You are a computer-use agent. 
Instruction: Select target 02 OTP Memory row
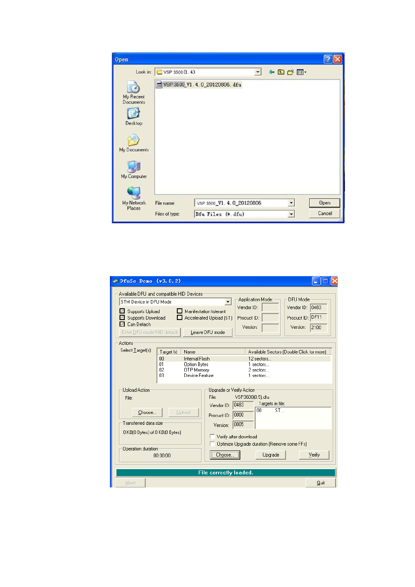tap(244, 370)
